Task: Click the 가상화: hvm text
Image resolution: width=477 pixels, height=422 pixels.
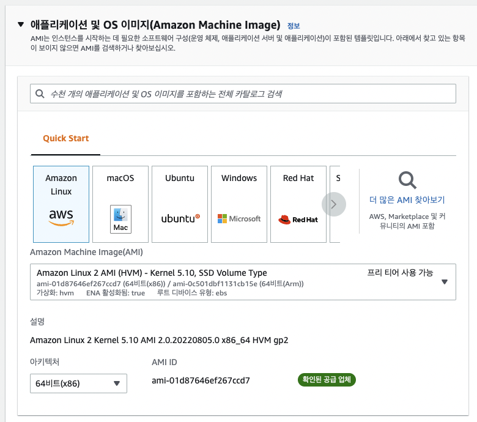Action: tap(55, 293)
